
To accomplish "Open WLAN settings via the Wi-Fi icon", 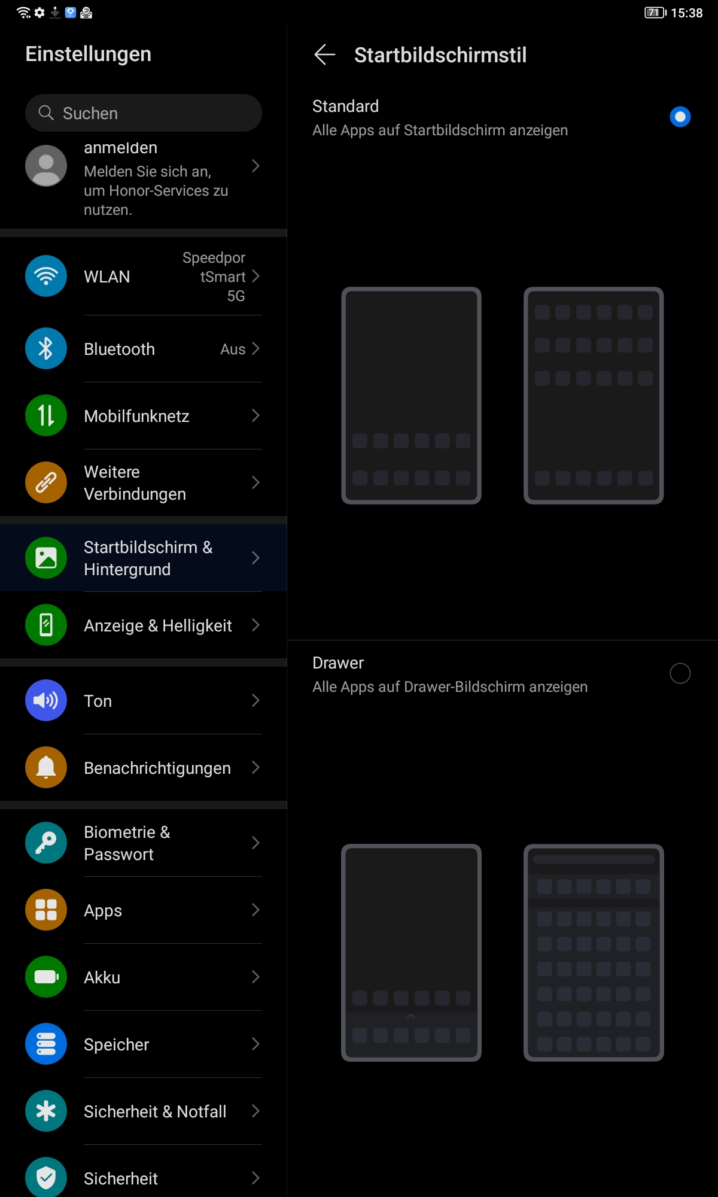I will (46, 276).
